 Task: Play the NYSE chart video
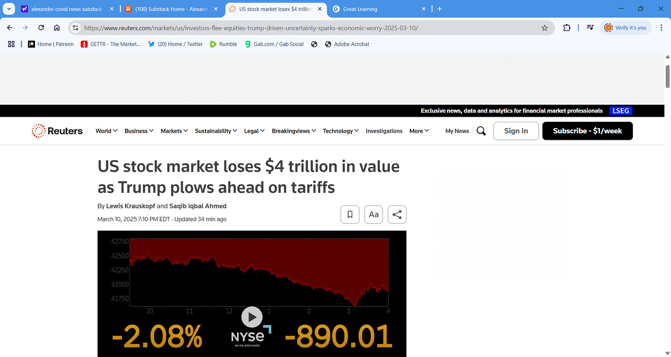tap(252, 317)
